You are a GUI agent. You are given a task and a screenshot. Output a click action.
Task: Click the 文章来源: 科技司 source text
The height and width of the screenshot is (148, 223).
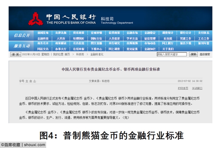point(99,81)
